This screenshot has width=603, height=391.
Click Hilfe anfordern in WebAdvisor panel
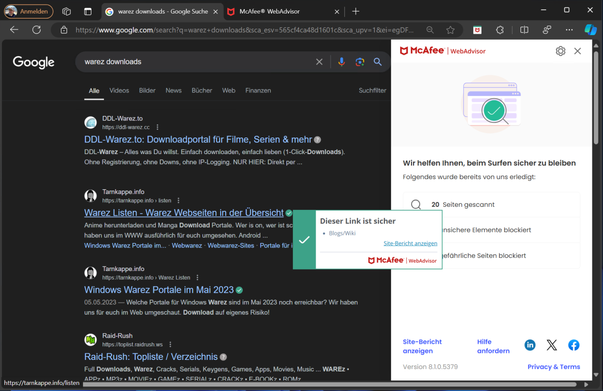click(x=493, y=346)
